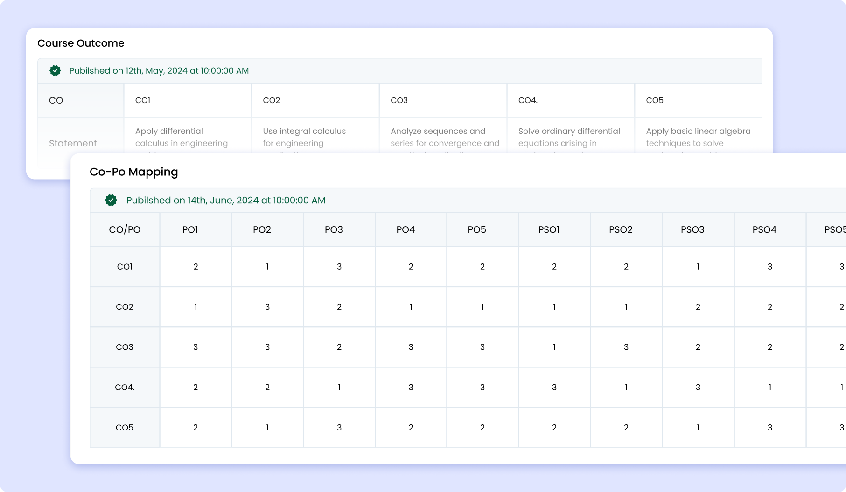Click CO2 row value under PSO3
846x492 pixels.
pyautogui.click(x=698, y=307)
